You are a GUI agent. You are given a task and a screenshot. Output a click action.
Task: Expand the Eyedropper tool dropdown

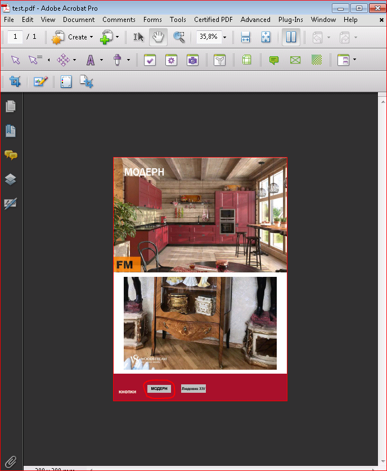pos(128,60)
